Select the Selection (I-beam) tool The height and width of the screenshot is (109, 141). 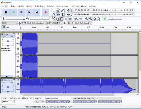pos(54,10)
